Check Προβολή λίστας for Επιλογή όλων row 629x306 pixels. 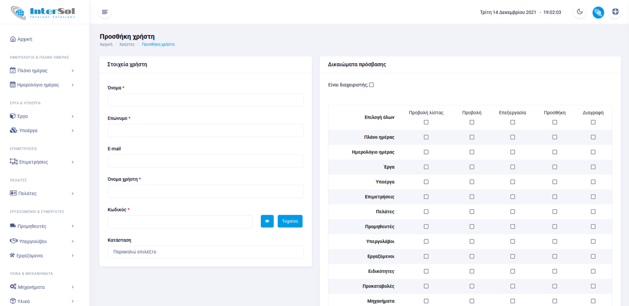(x=426, y=122)
